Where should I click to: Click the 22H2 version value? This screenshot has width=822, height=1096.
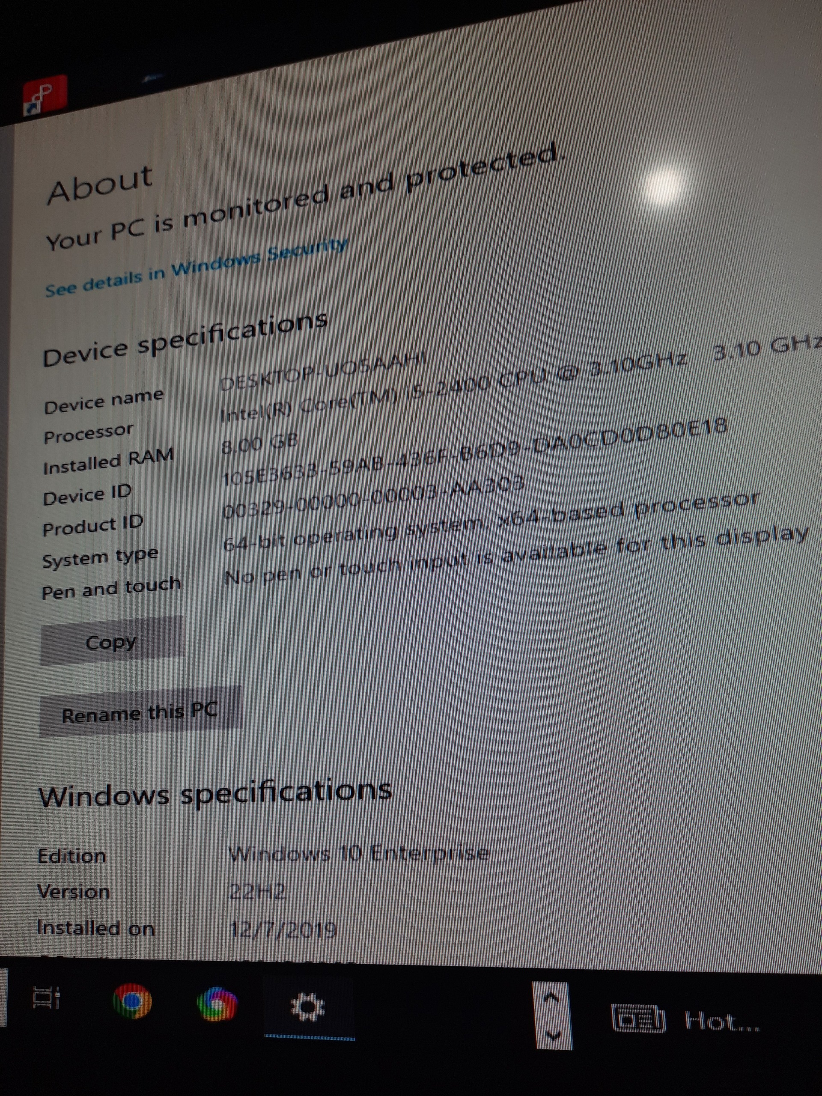click(258, 892)
